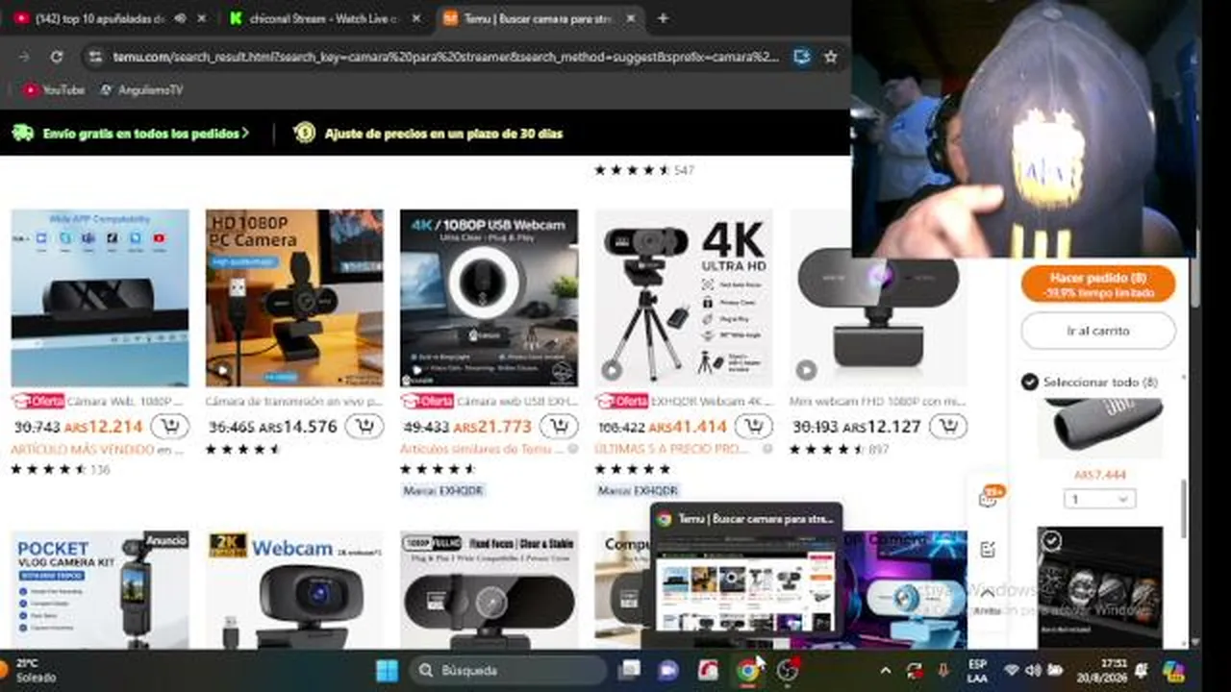Image resolution: width=1231 pixels, height=692 pixels.
Task: Add the ARS 12.127 mini webcam to cart
Action: [948, 426]
